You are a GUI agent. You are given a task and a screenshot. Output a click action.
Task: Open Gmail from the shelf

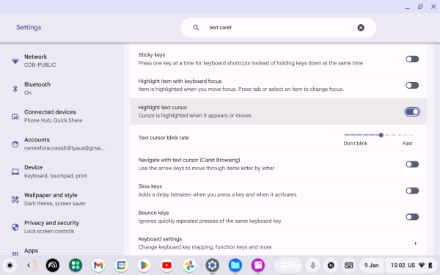click(98, 265)
